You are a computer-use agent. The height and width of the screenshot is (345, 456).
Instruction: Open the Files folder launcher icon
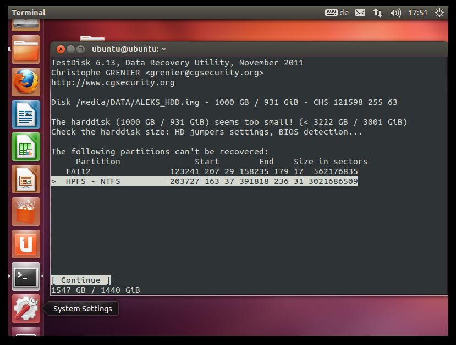pyautogui.click(x=26, y=49)
